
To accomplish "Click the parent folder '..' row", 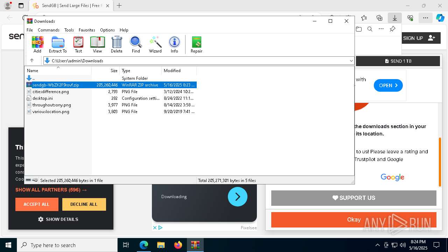I will point(111,78).
